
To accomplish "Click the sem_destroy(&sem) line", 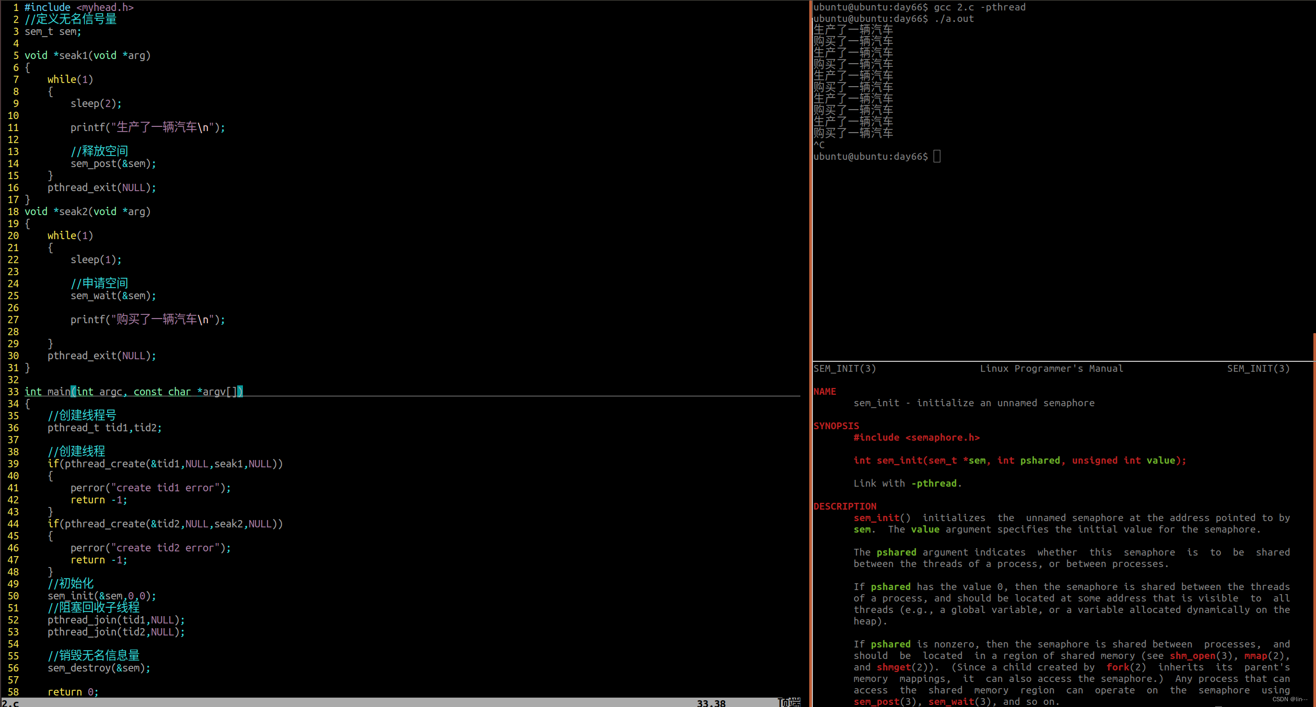I will pyautogui.click(x=99, y=668).
